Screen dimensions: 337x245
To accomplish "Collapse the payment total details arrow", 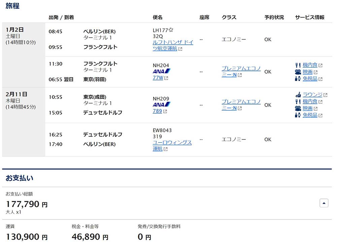I will point(324,203).
